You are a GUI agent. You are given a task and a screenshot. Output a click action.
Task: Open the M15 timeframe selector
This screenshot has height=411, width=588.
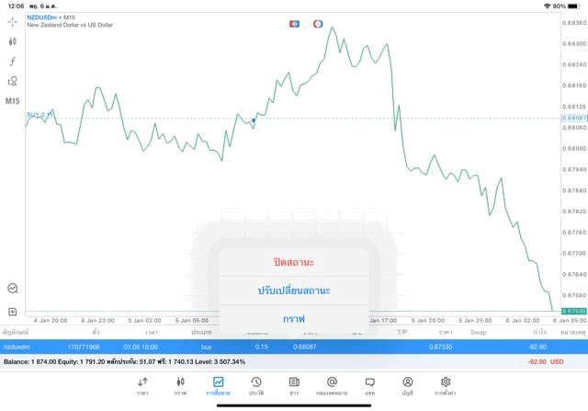[13, 100]
